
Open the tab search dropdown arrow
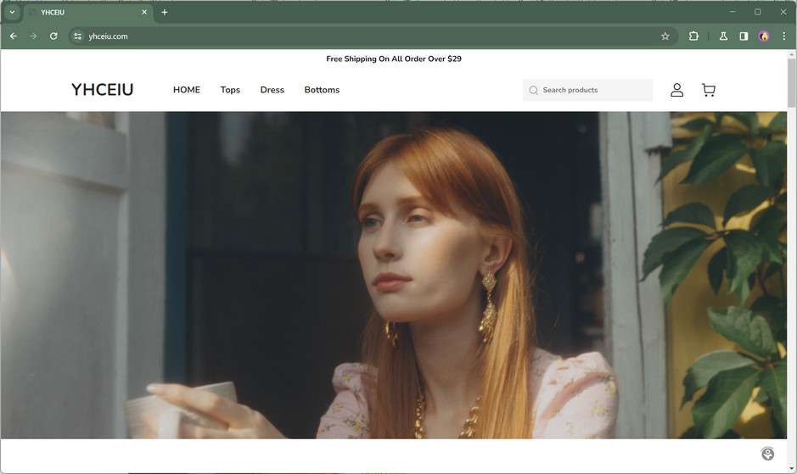point(12,12)
